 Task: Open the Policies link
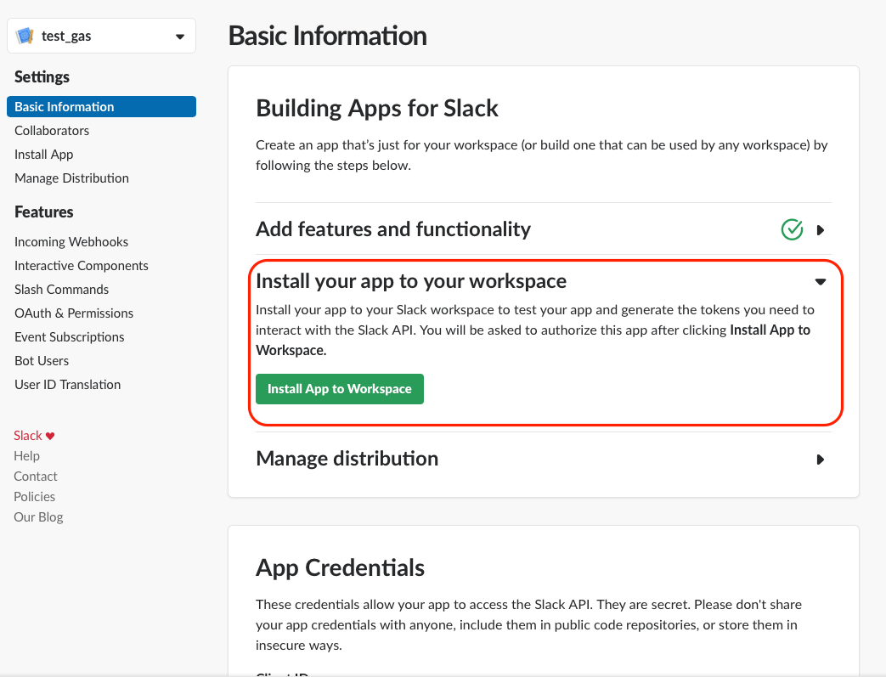point(34,497)
